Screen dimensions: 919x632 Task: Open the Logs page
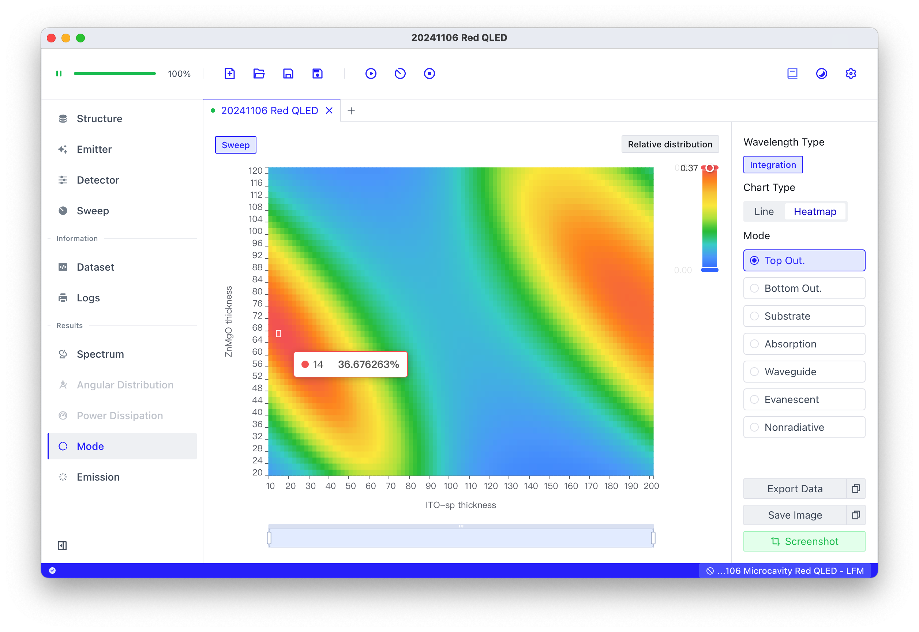(122, 298)
